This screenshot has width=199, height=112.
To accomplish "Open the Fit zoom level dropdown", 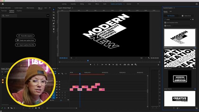I will (x=74, y=58).
